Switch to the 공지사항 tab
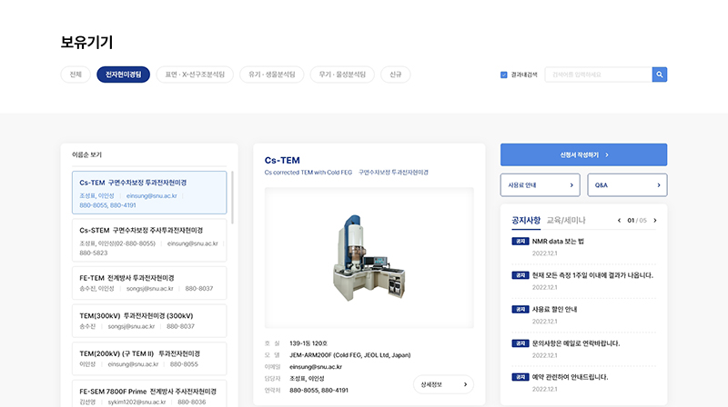 526,220
